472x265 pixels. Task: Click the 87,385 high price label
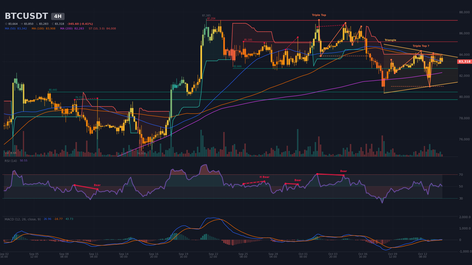coord(206,16)
